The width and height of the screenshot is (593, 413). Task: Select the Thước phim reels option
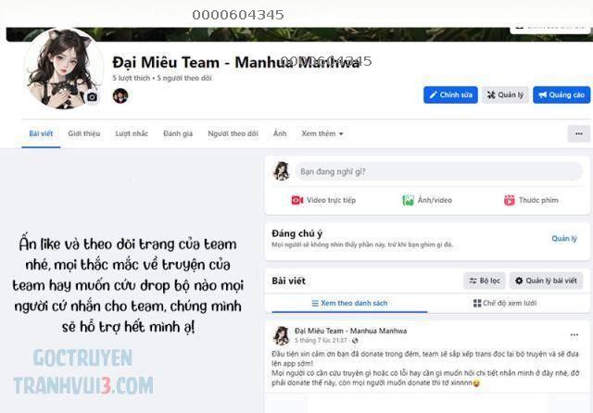point(531,200)
